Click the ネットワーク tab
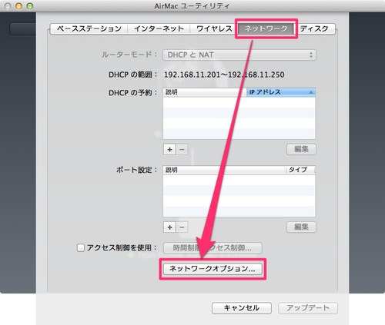Image resolution: width=385 pixels, height=325 pixels. pyautogui.click(x=266, y=28)
